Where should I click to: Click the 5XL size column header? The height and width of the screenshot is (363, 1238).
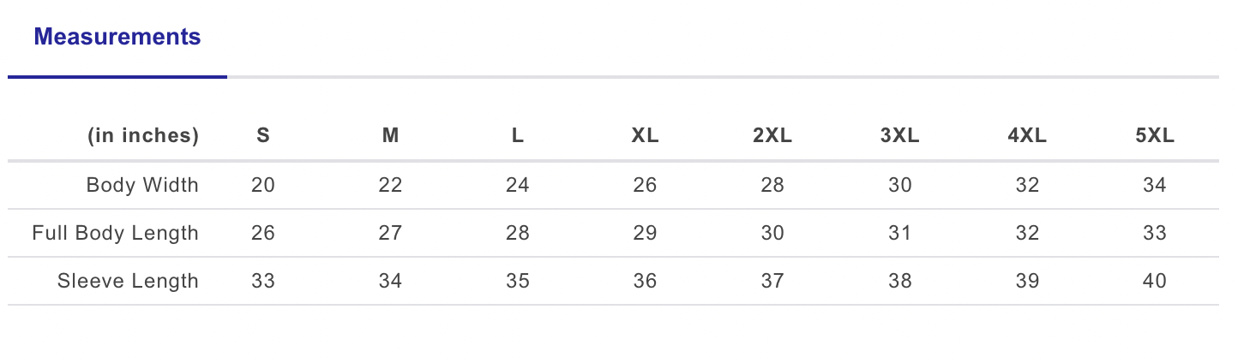[1155, 135]
